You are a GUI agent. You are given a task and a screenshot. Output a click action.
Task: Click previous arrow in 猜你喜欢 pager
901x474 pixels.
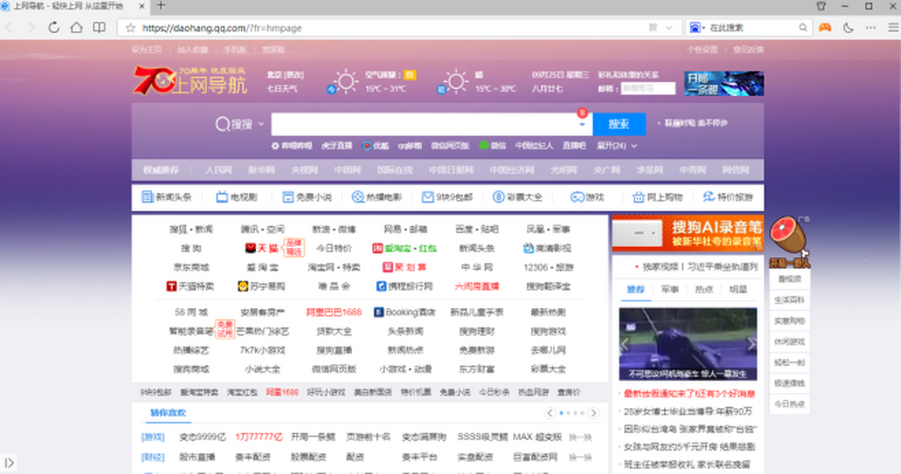(550, 413)
